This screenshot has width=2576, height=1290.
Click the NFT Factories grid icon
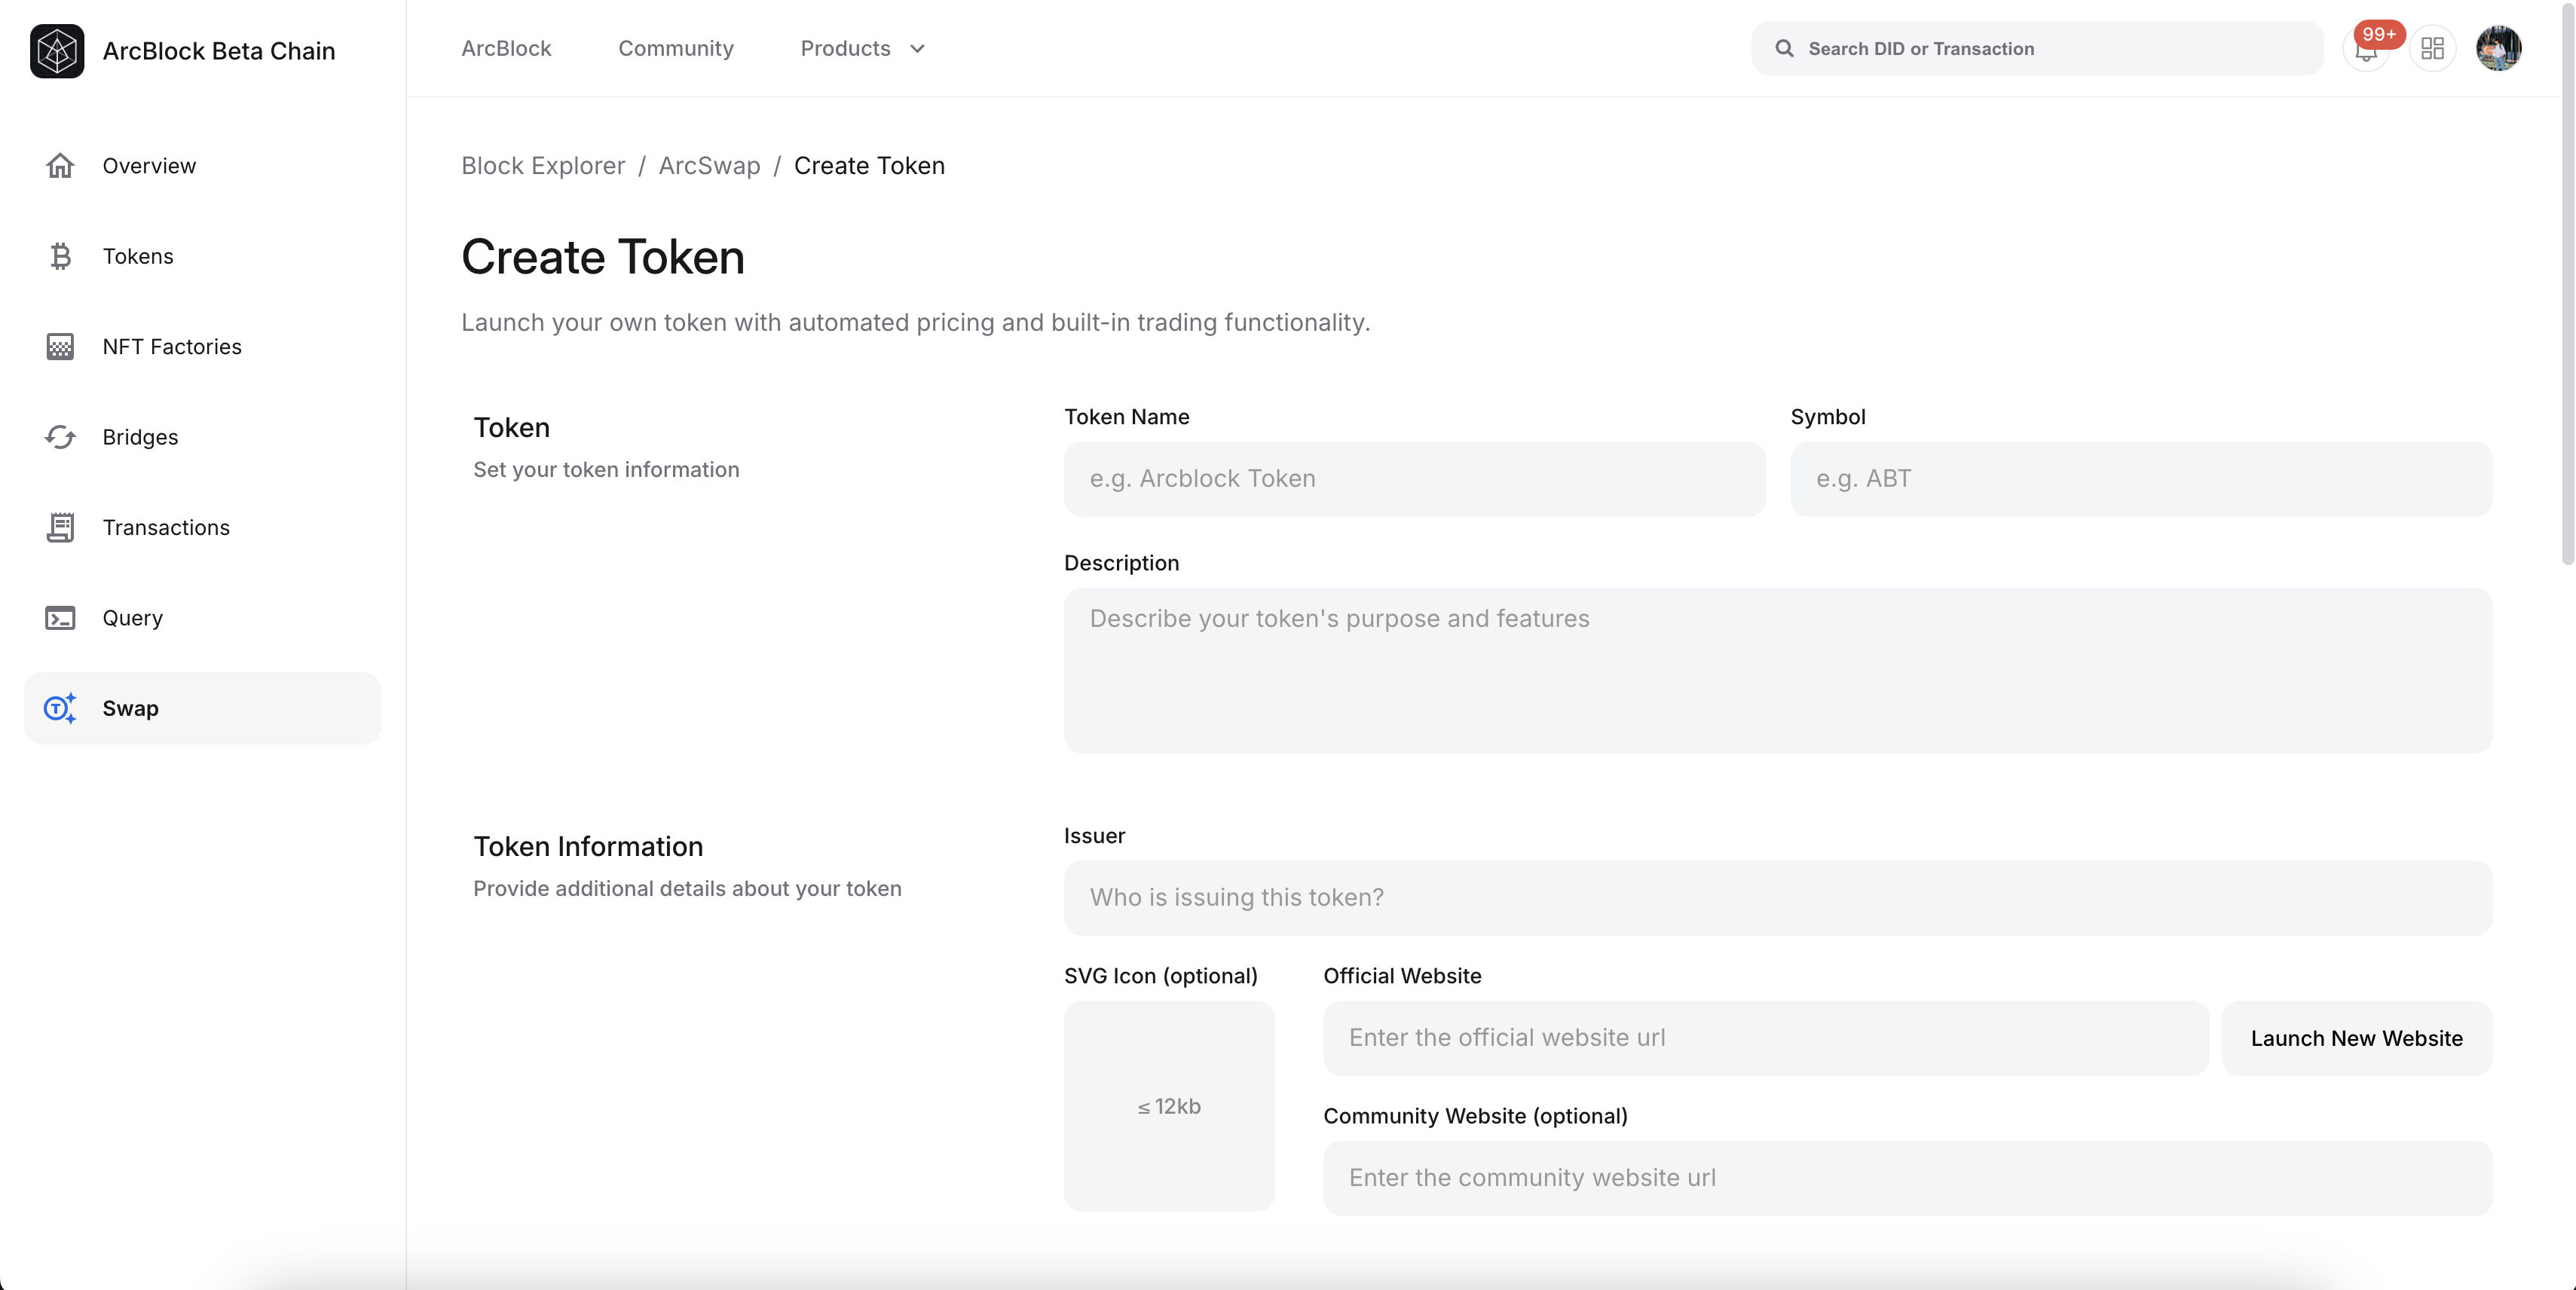point(60,347)
